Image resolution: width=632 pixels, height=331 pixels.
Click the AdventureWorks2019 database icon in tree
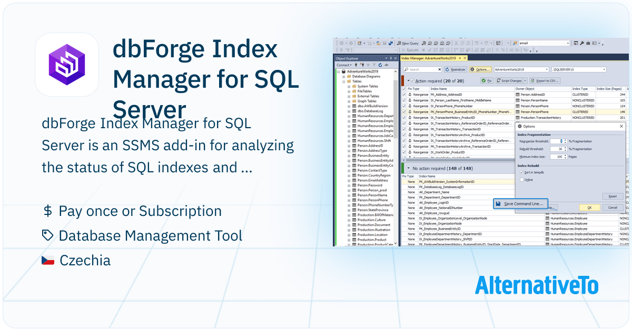(343, 71)
